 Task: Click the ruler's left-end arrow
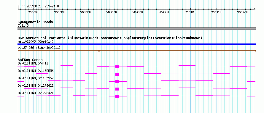pyautogui.click(x=18, y=9)
